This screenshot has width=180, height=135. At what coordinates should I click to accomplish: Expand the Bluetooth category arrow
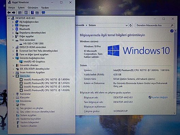click(x=13, y=29)
